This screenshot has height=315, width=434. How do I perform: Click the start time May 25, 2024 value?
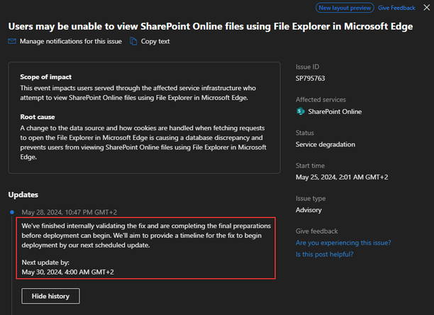[x=342, y=177]
